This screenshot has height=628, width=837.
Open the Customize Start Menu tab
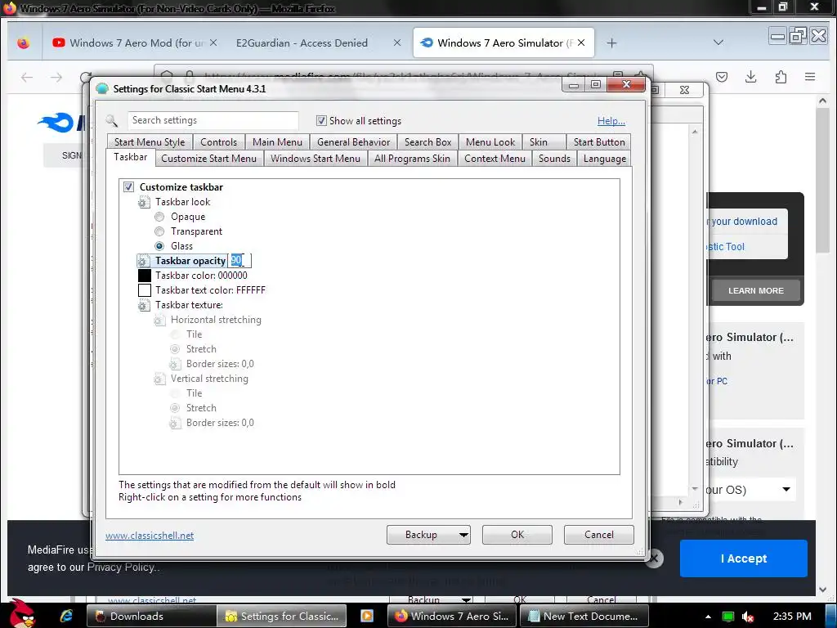(208, 159)
